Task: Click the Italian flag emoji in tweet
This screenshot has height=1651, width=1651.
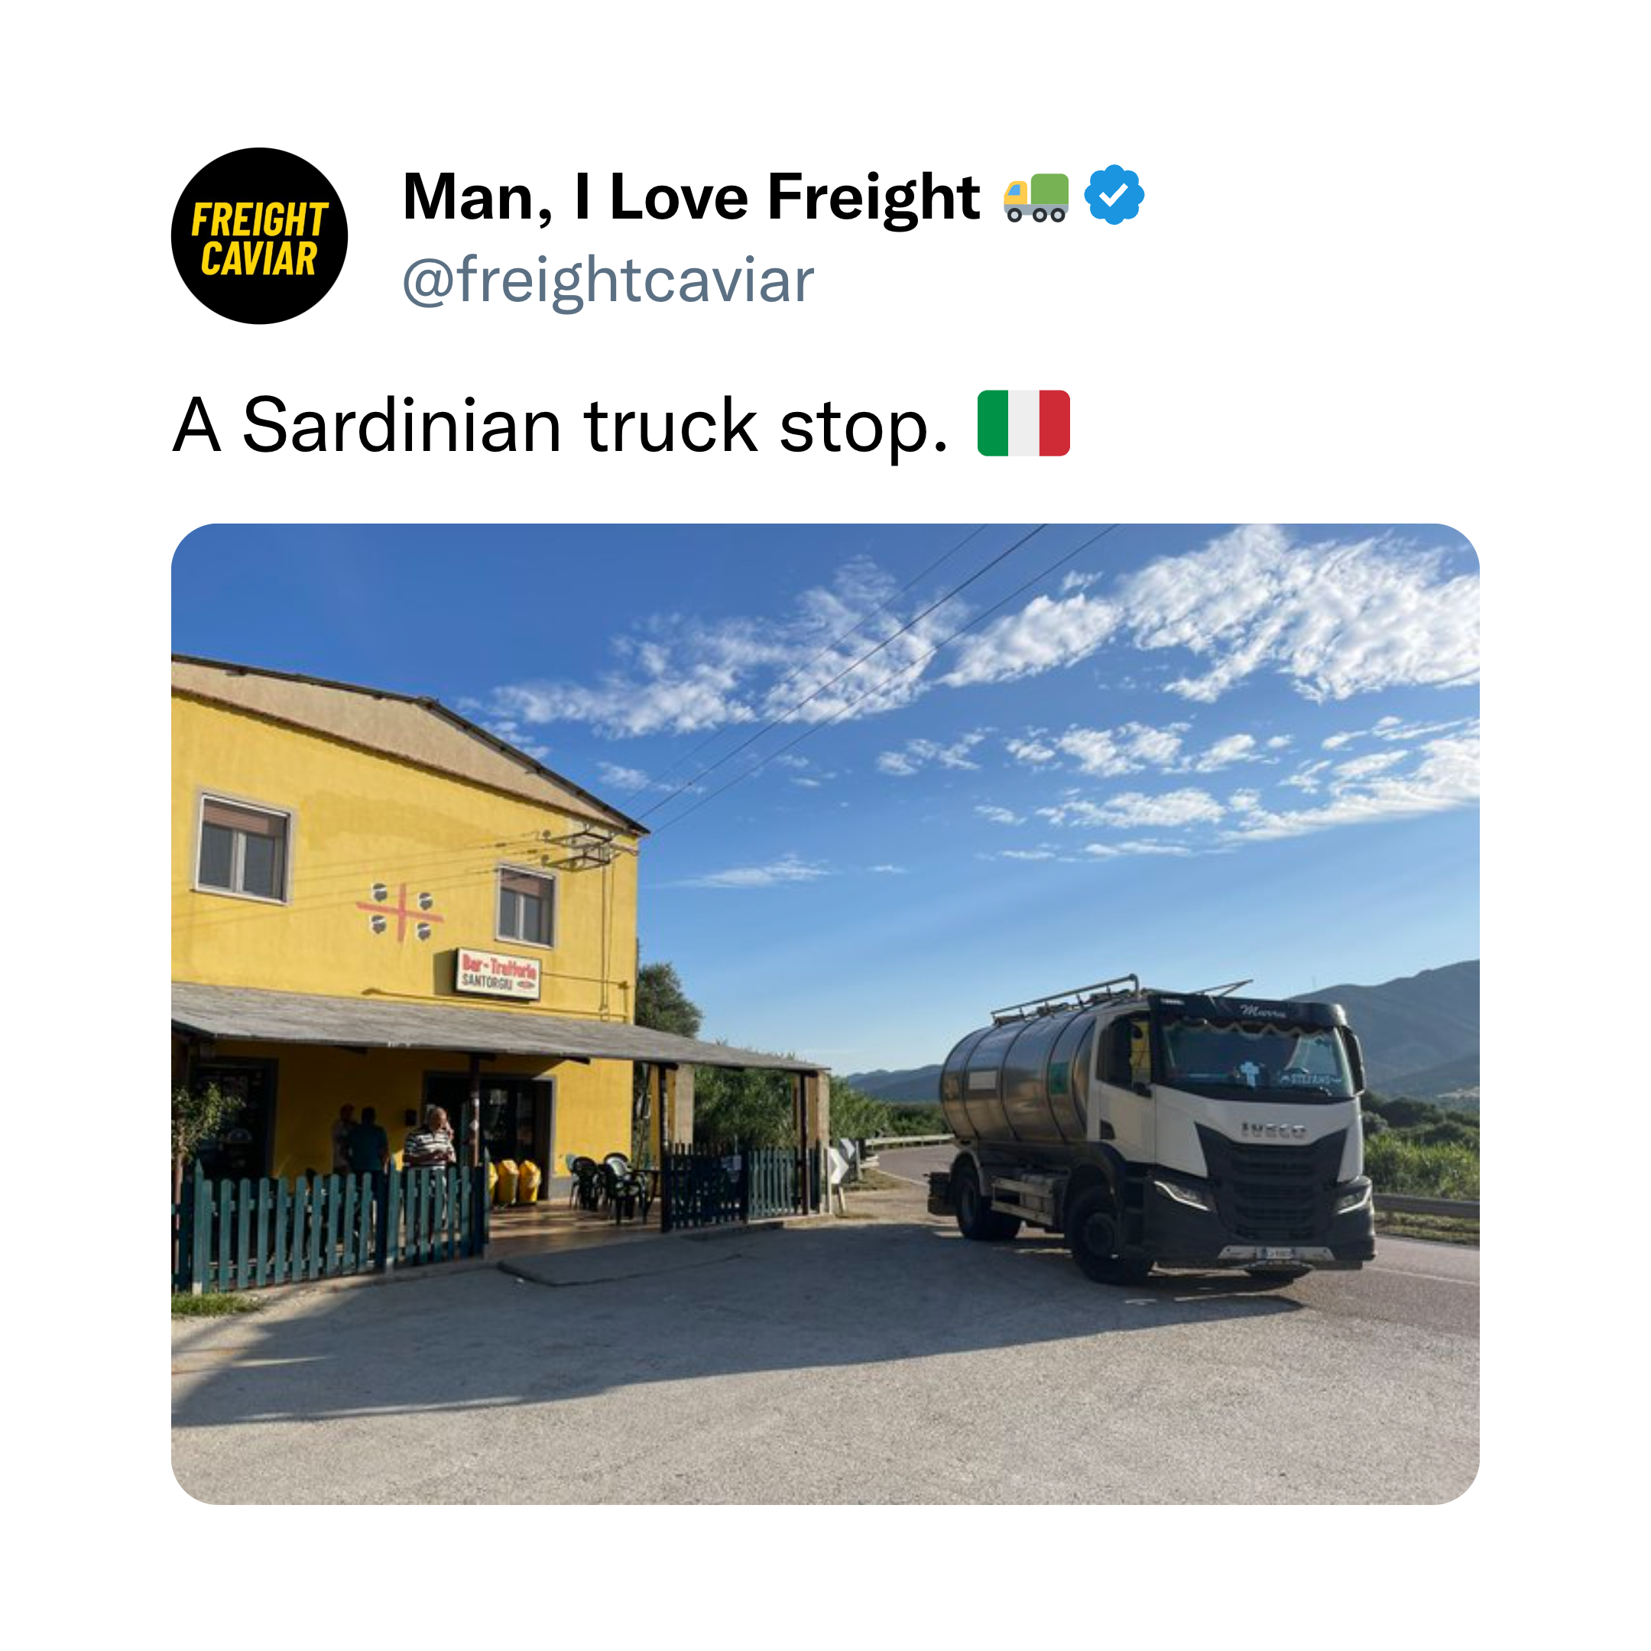Action: pos(1023,423)
